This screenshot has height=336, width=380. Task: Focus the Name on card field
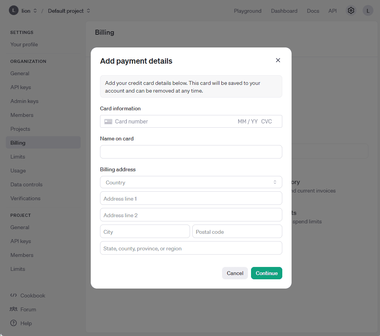[x=191, y=152]
